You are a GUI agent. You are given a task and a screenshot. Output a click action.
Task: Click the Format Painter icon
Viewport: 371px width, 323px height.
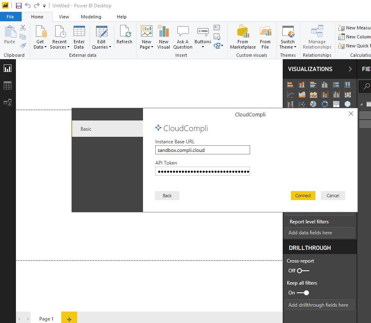23,45
